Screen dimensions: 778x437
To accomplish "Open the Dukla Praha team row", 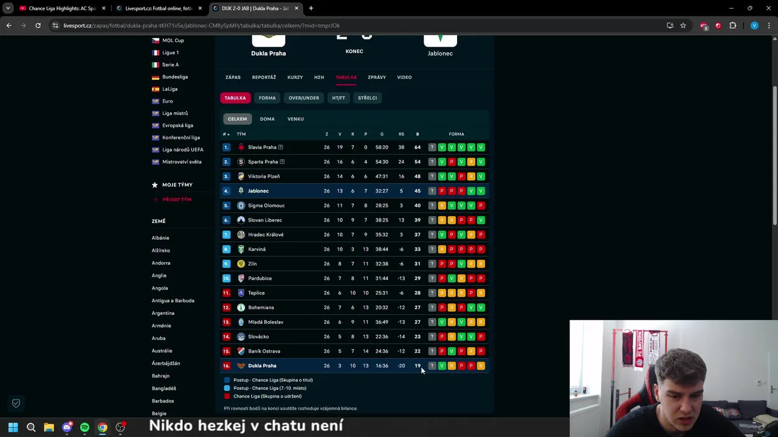I will [354, 365].
